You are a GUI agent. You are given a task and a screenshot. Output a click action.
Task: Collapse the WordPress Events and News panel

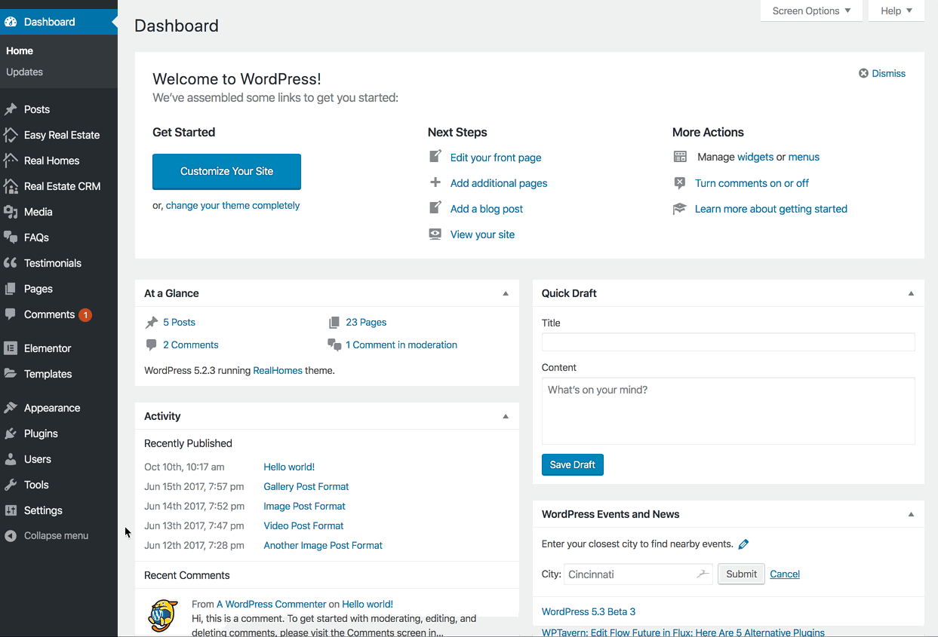click(x=911, y=514)
